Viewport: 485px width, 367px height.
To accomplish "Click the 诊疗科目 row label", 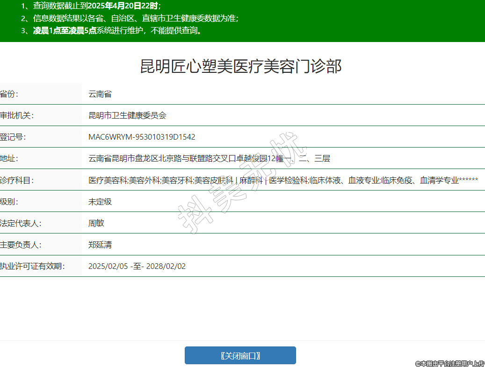I will (17, 180).
